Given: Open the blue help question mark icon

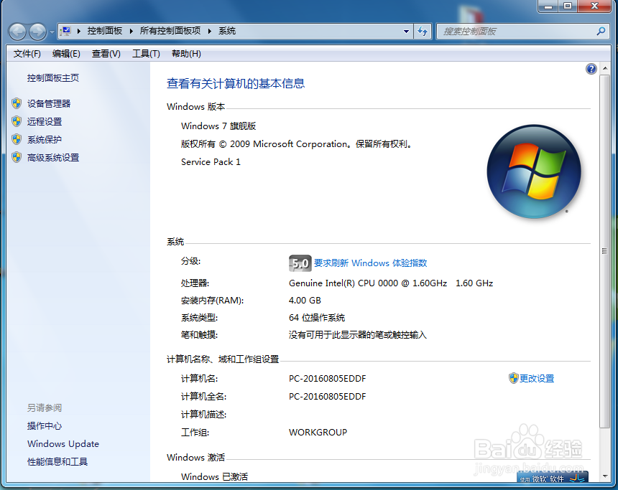Looking at the screenshot, I should [591, 69].
